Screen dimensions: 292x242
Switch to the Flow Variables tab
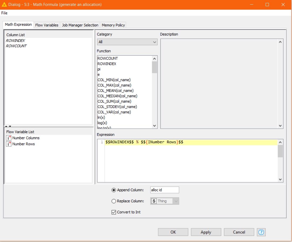pos(47,25)
